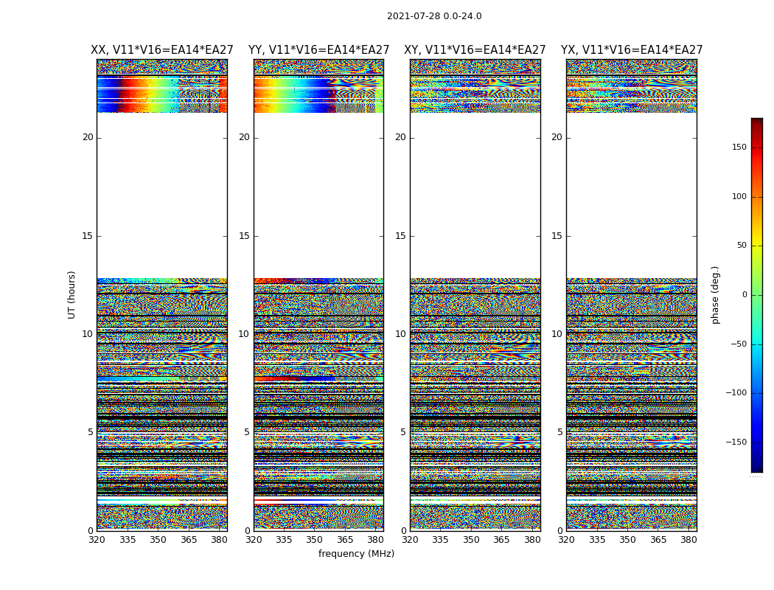Screen dimensions: 774x590
Task: Click the XX panel y-axis tick 10
Action: point(88,334)
